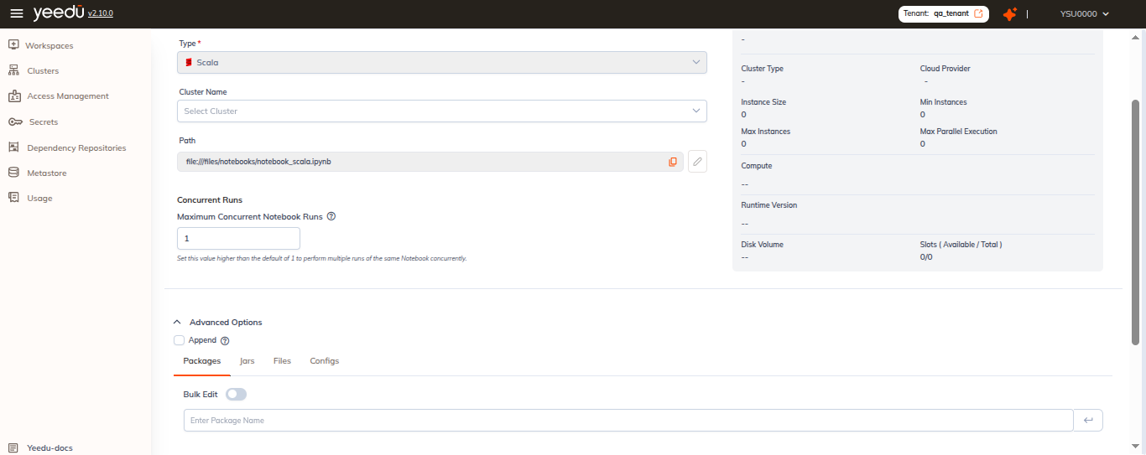Click the v2.10.0 version link
1146x455 pixels.
[100, 13]
